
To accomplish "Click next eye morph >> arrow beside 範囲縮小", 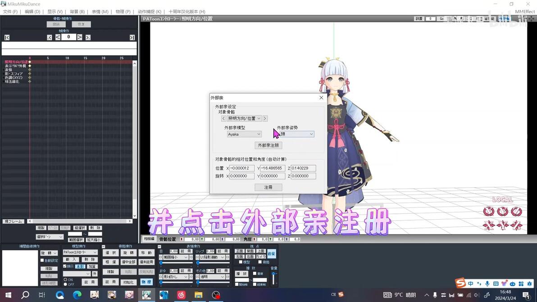I will tap(191, 257).
